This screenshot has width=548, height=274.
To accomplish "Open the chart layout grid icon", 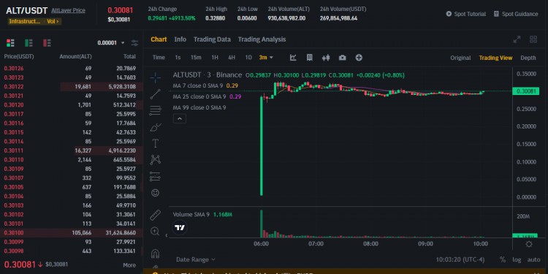I will click(309, 58).
